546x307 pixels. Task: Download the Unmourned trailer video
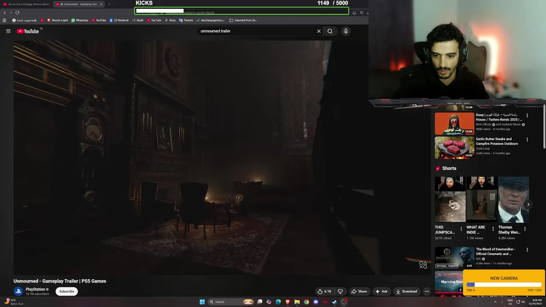(407, 291)
